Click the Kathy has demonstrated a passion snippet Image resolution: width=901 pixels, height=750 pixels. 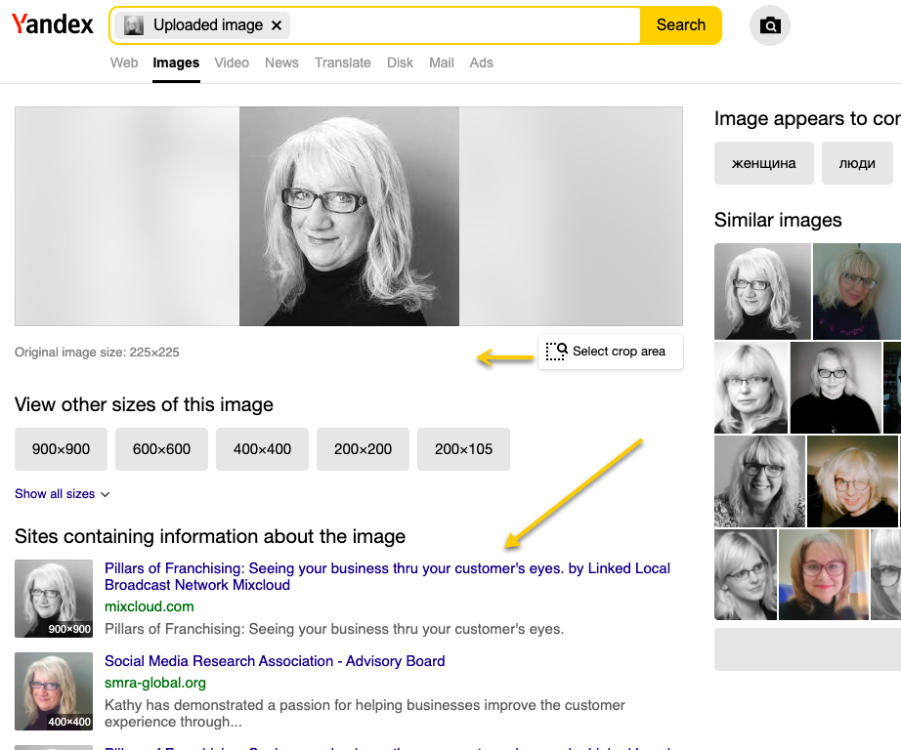tap(365, 713)
